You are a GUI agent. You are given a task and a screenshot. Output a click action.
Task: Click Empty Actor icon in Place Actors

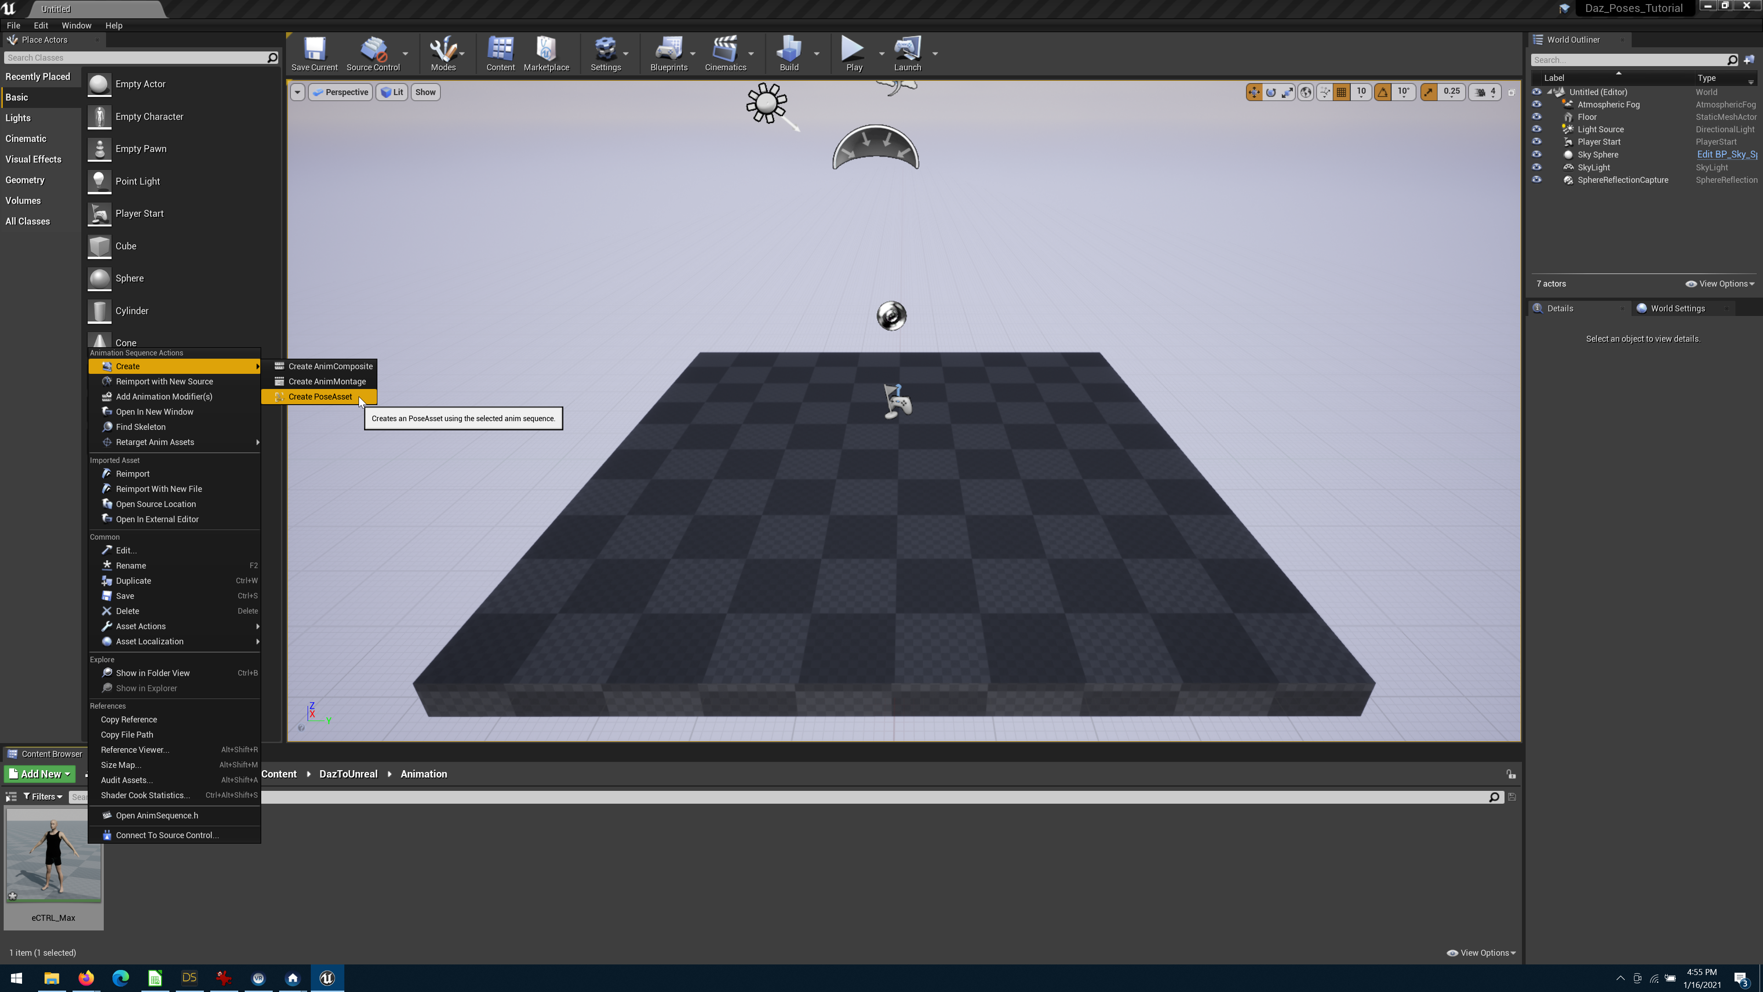tap(99, 84)
